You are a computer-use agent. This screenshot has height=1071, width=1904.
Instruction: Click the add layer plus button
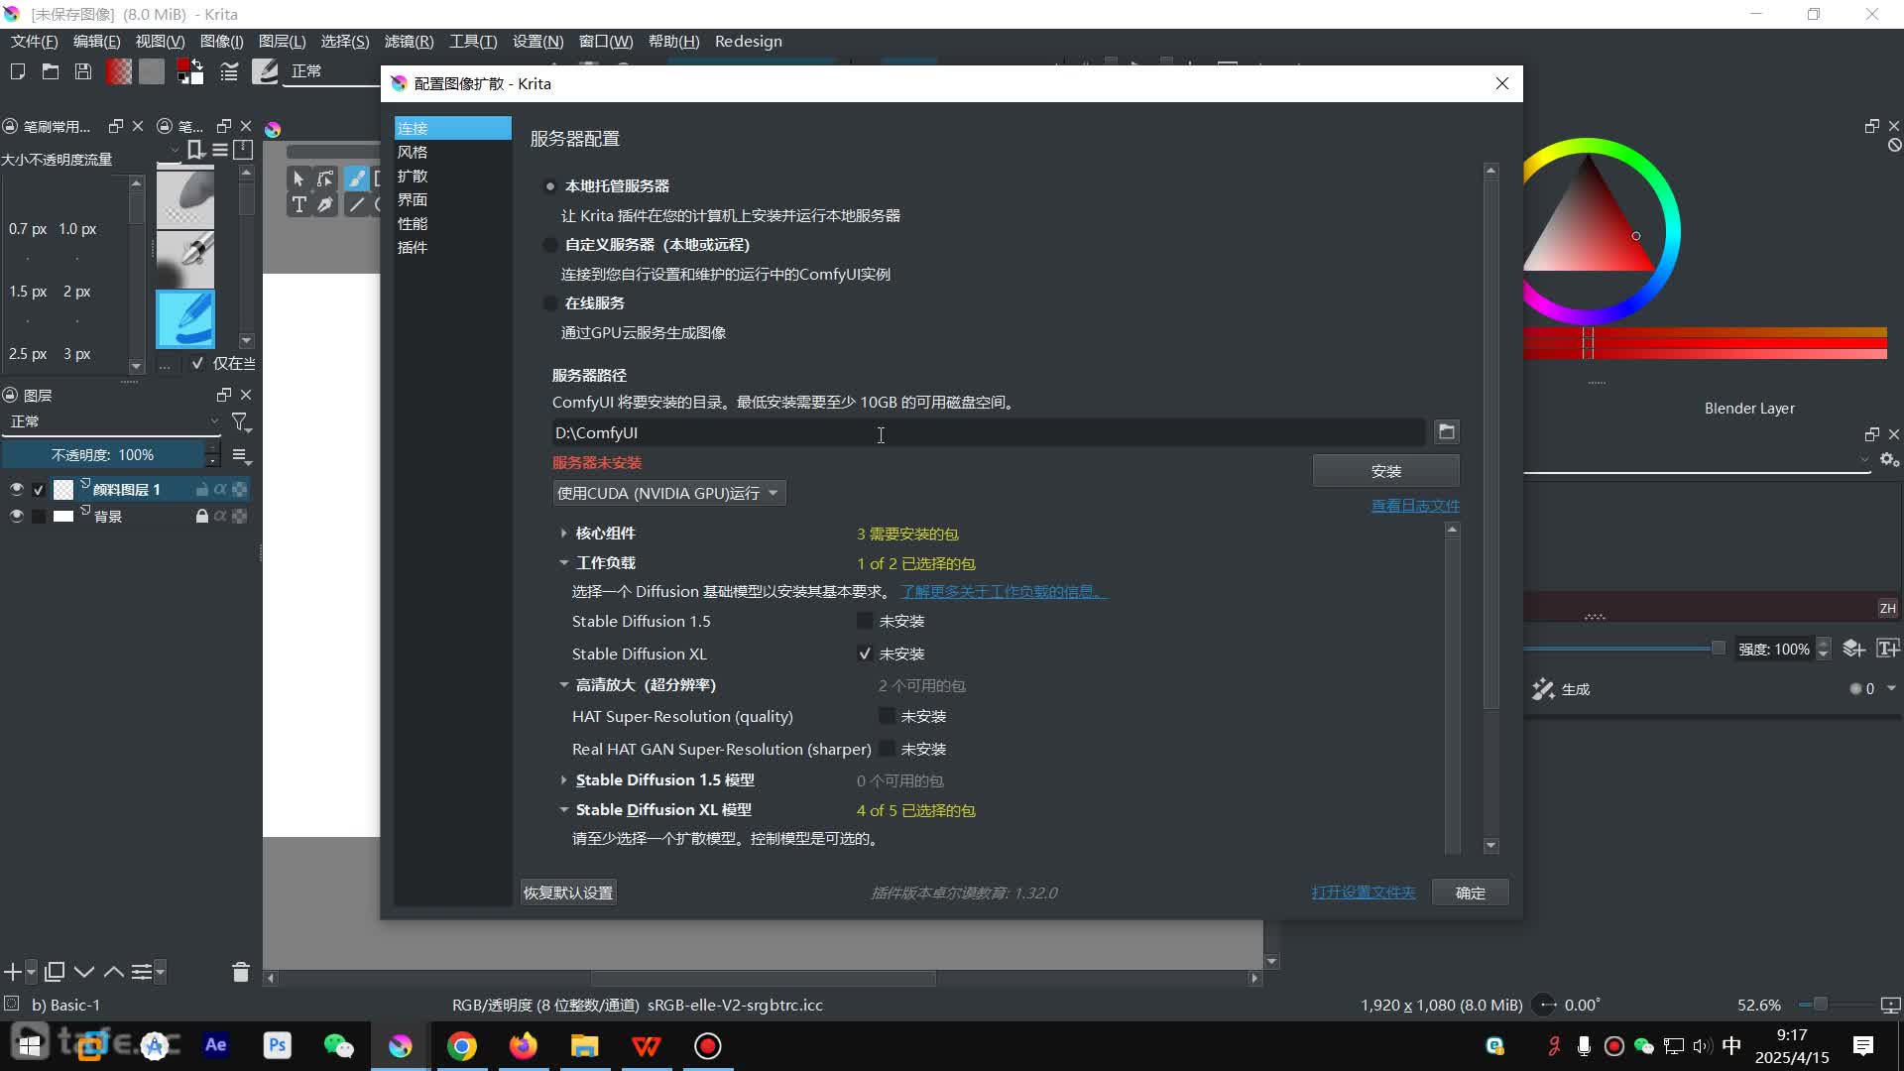(13, 972)
